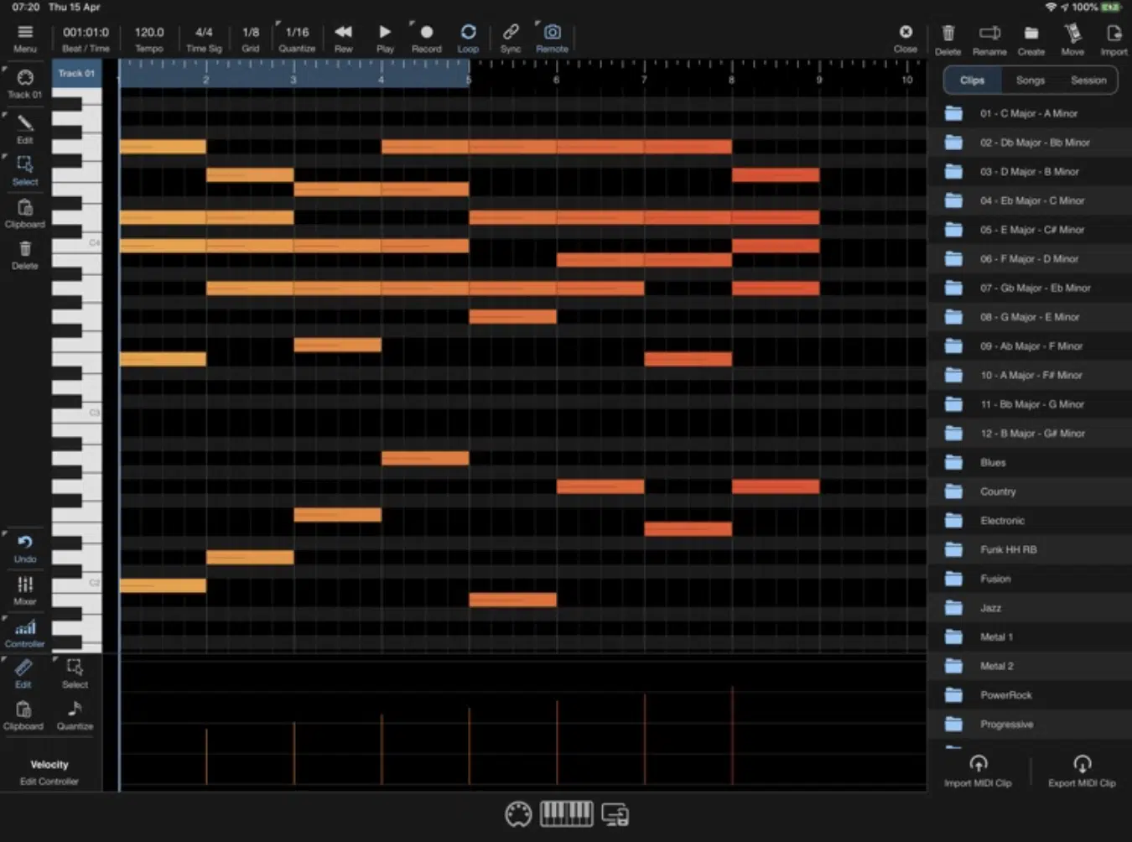
Task: Change the 4/4 Time Sig
Action: coord(204,39)
